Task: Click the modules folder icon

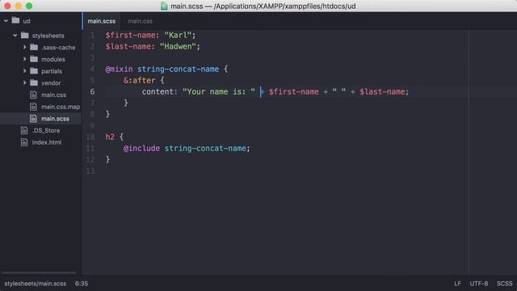Action: (x=34, y=59)
